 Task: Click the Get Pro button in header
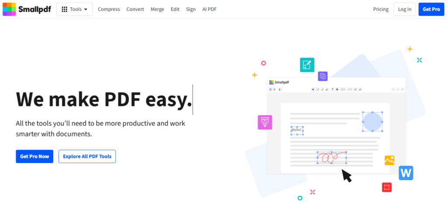click(431, 9)
